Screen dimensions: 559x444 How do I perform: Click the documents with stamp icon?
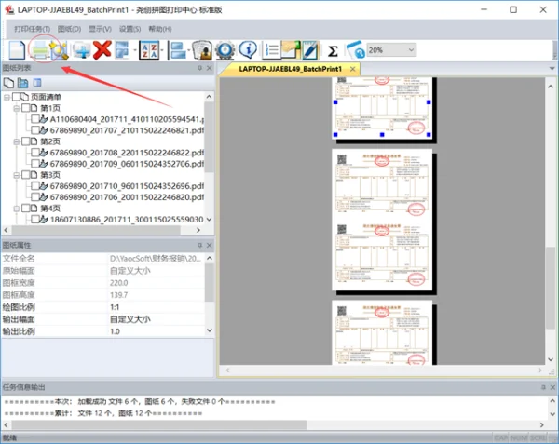tap(202, 50)
